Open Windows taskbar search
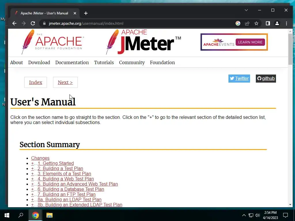 click(21, 215)
